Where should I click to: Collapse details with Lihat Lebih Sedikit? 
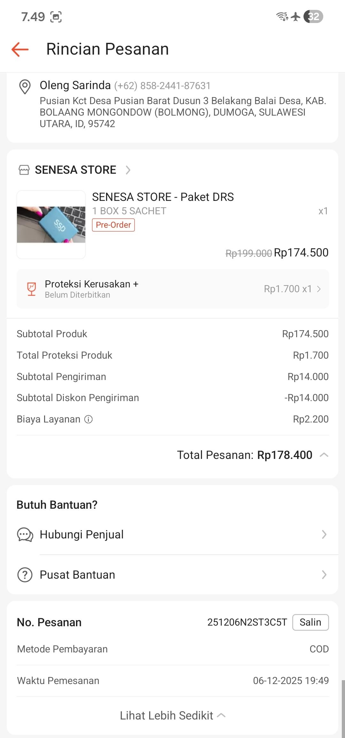(x=172, y=716)
